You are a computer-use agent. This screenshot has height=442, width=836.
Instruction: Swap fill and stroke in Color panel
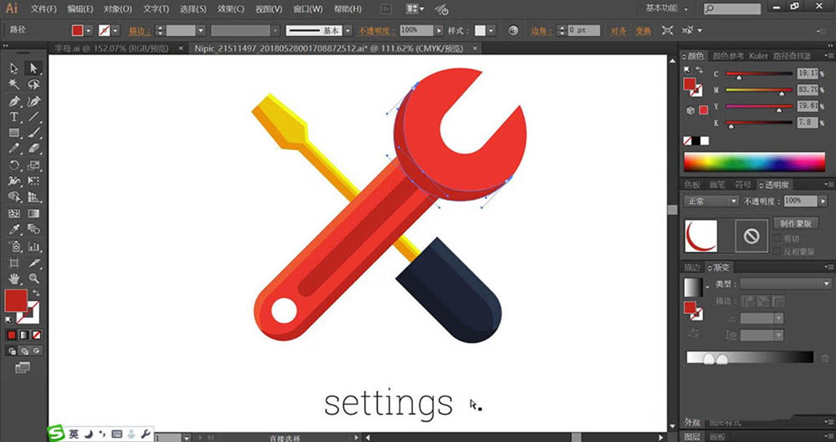coord(699,71)
